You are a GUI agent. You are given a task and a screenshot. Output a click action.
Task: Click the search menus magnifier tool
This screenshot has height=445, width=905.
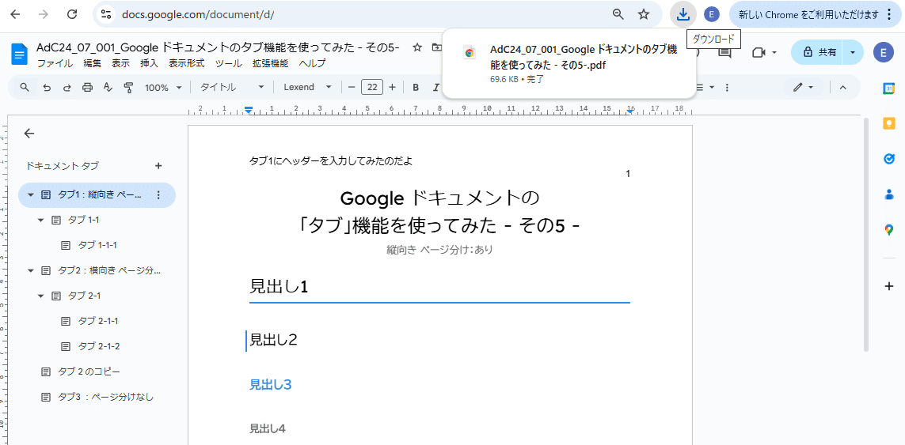coord(25,88)
